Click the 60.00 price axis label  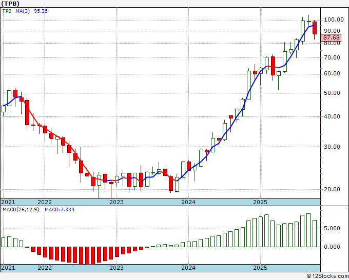[332, 74]
